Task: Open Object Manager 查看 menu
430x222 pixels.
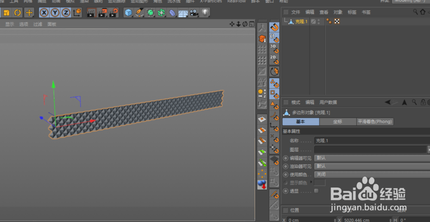Action: click(x=324, y=12)
